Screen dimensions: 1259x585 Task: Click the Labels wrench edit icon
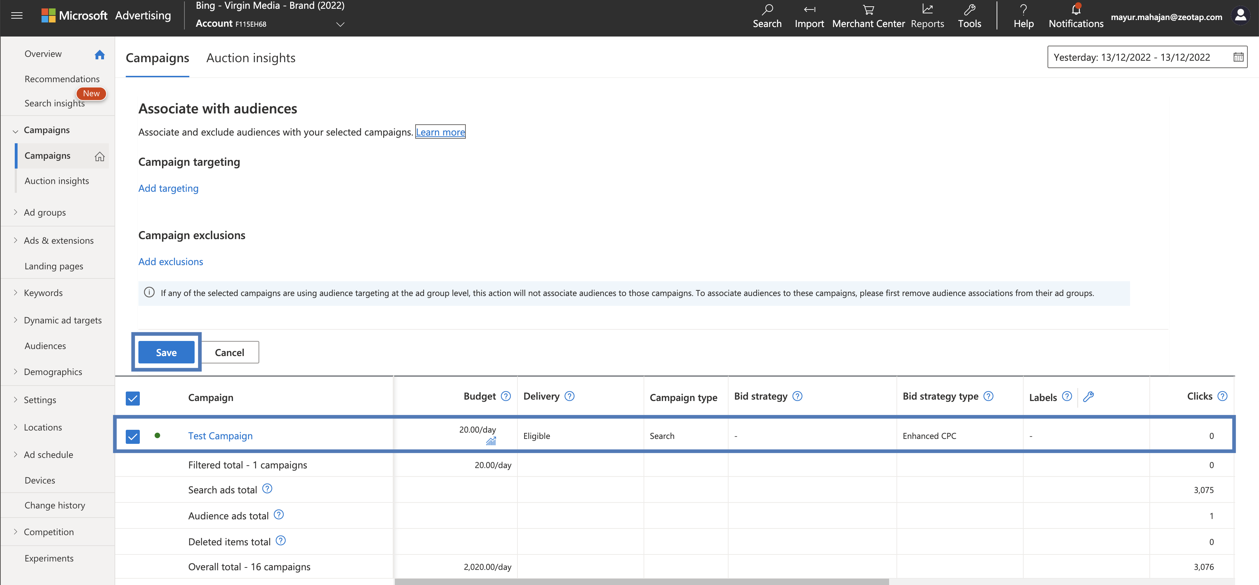tap(1088, 397)
